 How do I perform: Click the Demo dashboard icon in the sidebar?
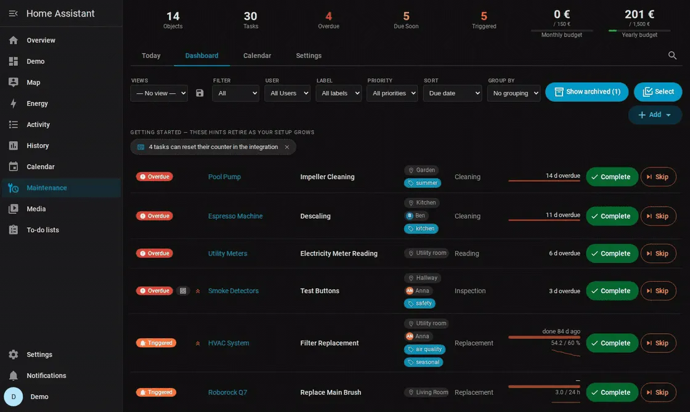(x=13, y=62)
